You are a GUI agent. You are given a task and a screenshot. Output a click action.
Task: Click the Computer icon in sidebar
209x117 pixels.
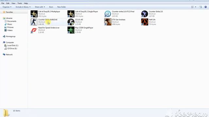4,43
